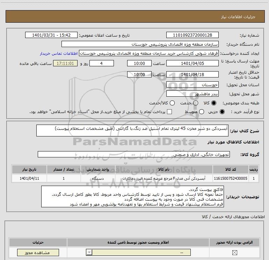The image size is (269, 260).
Task: Click the general need description text box
Action: click(132, 131)
